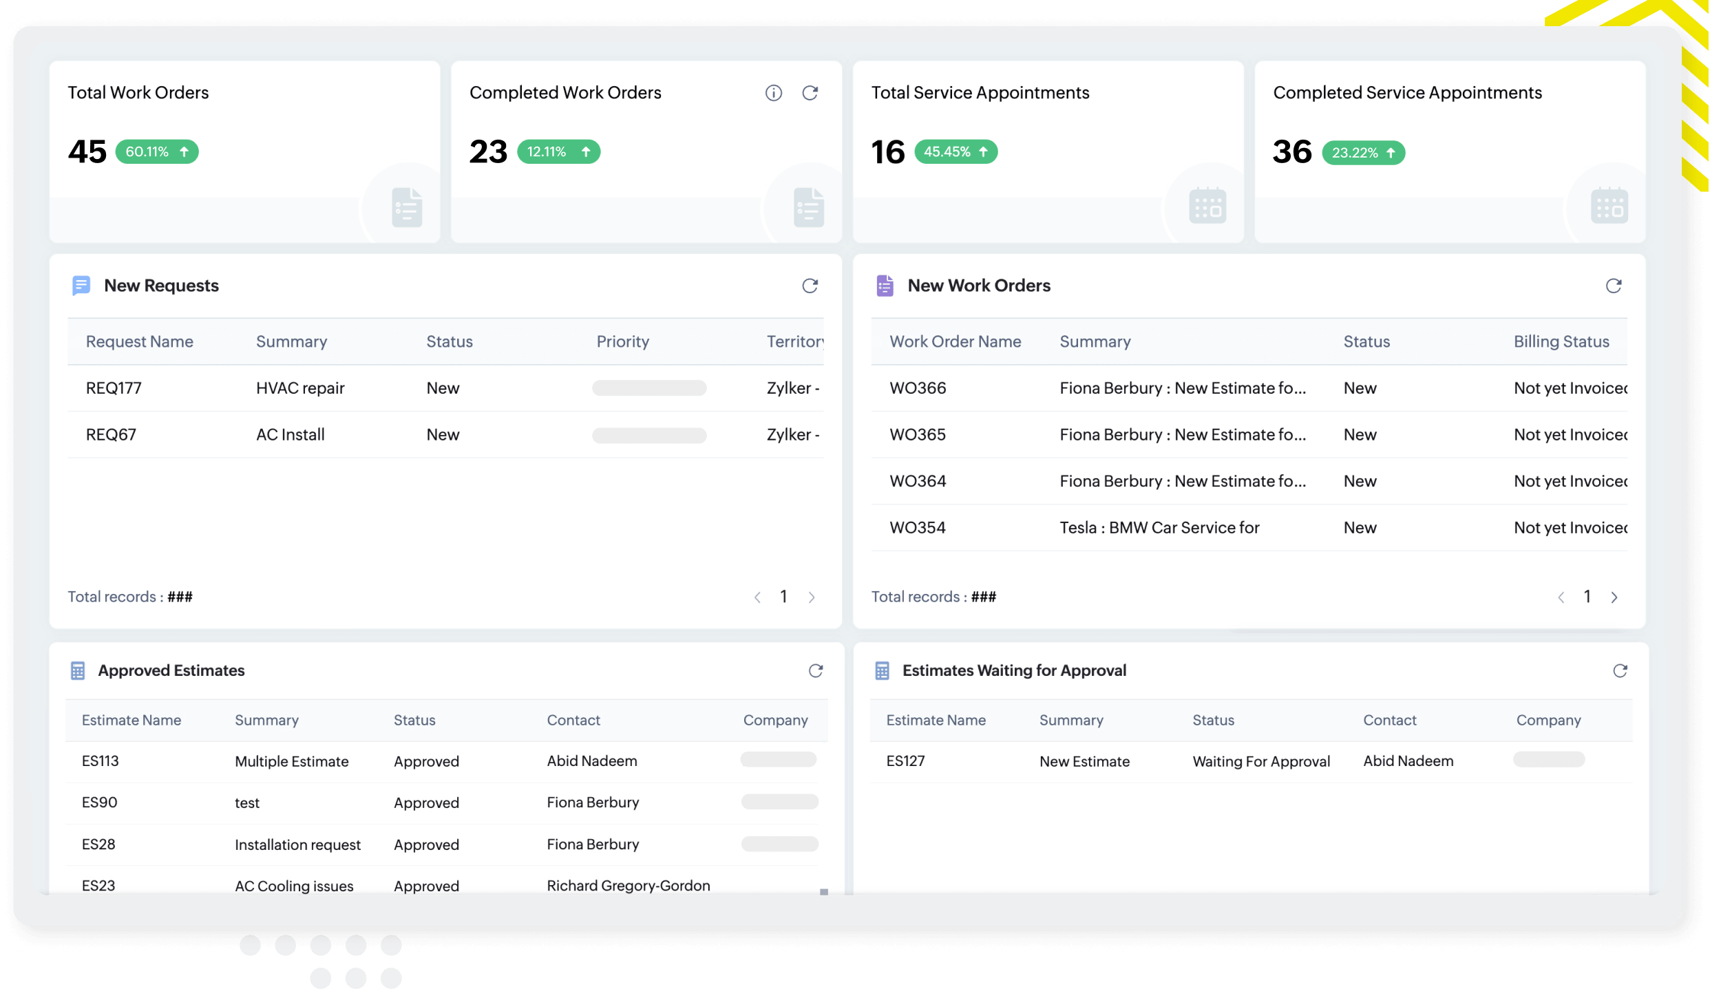This screenshot has width=1710, height=989.
Task: Go to previous page in New Work Orders
Action: [1561, 597]
